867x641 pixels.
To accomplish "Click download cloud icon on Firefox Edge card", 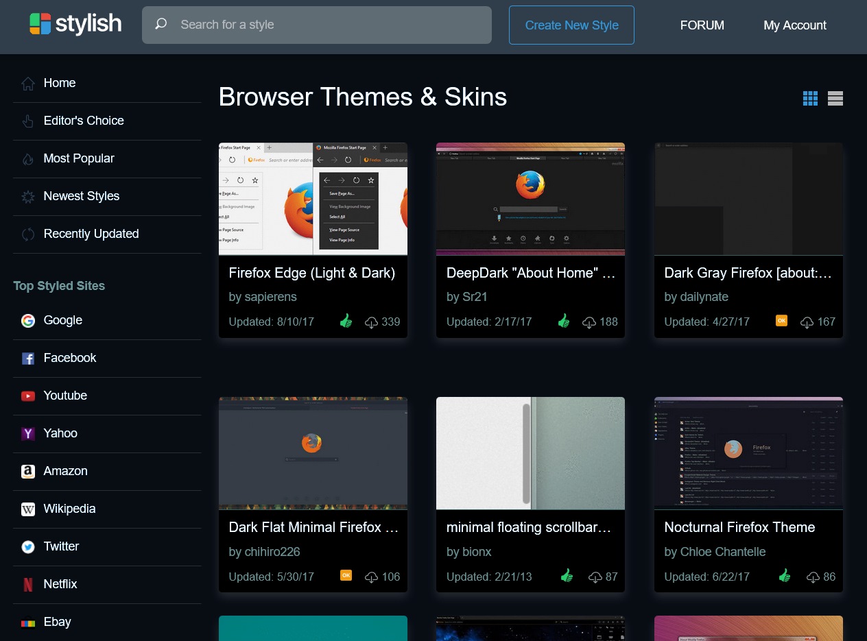I will (372, 322).
